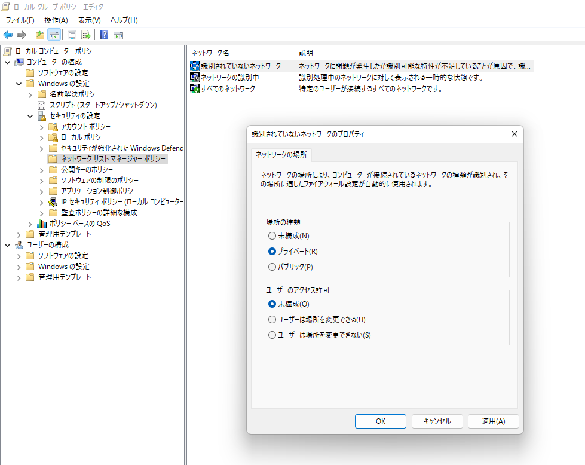This screenshot has height=465, width=585.
Task: Open the ヘルプ(H) menu
Action: coord(124,20)
